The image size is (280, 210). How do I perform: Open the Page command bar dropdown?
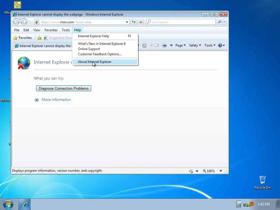point(180,45)
